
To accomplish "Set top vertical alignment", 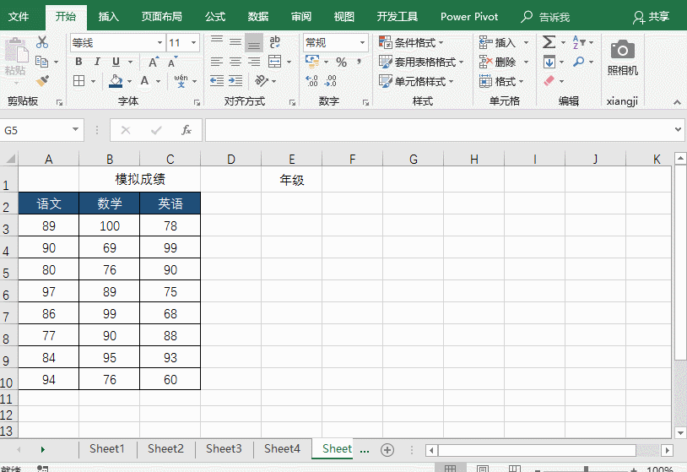I will click(217, 42).
